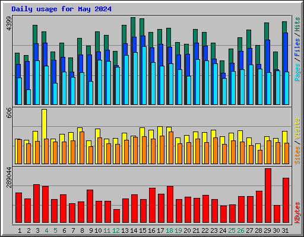
Task: Click the tall cyan pages bar on day 15
Action: [144, 75]
